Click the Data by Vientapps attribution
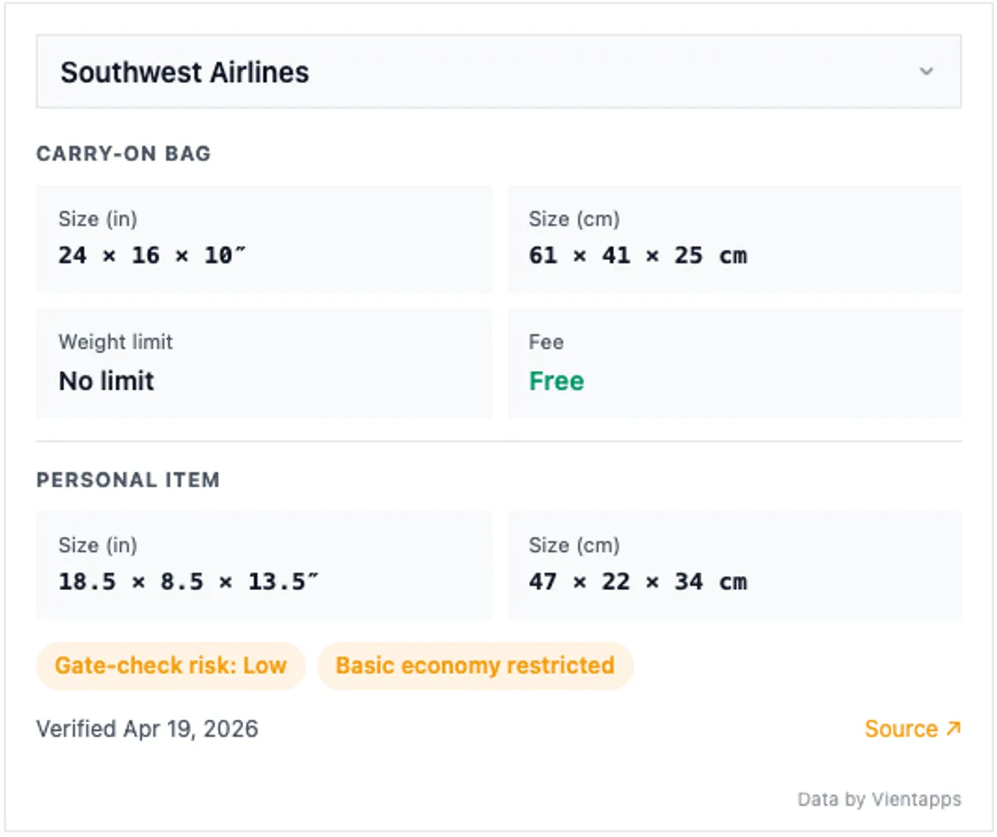Image resolution: width=997 pixels, height=837 pixels. pos(879,799)
